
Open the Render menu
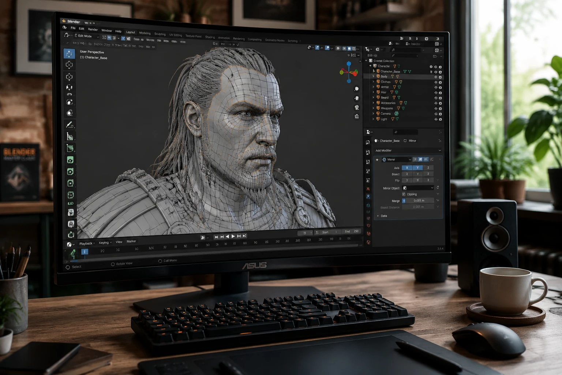93,29
